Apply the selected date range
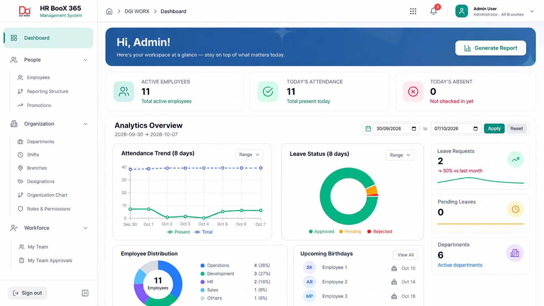Image resolution: width=544 pixels, height=306 pixels. [494, 128]
